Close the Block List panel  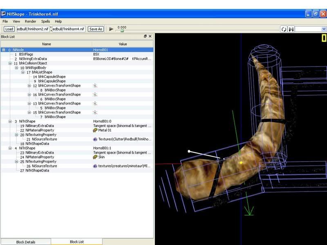tap(150, 36)
